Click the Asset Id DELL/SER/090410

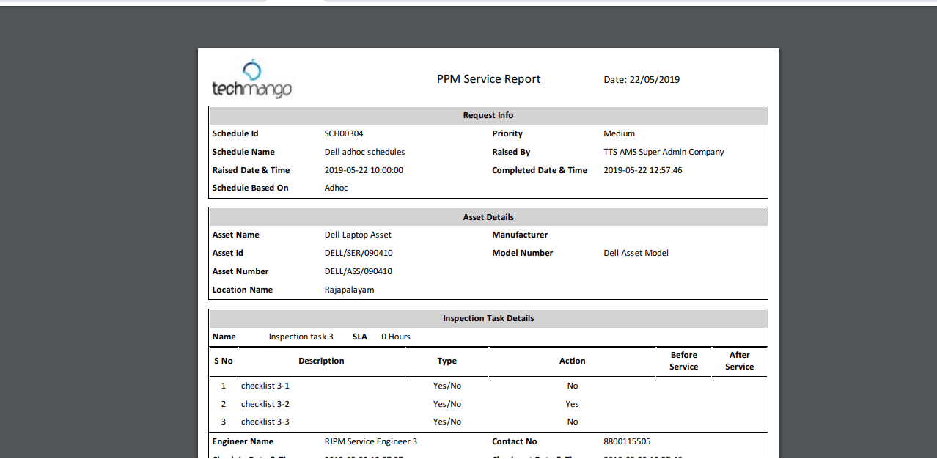tap(359, 253)
